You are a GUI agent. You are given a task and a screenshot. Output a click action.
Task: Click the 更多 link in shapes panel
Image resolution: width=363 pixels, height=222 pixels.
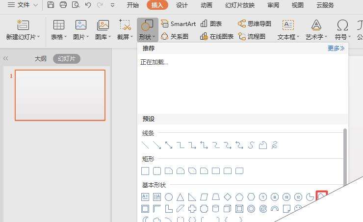pos(336,49)
